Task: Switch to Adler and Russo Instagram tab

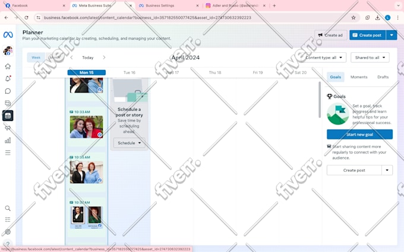Action: coord(235,5)
